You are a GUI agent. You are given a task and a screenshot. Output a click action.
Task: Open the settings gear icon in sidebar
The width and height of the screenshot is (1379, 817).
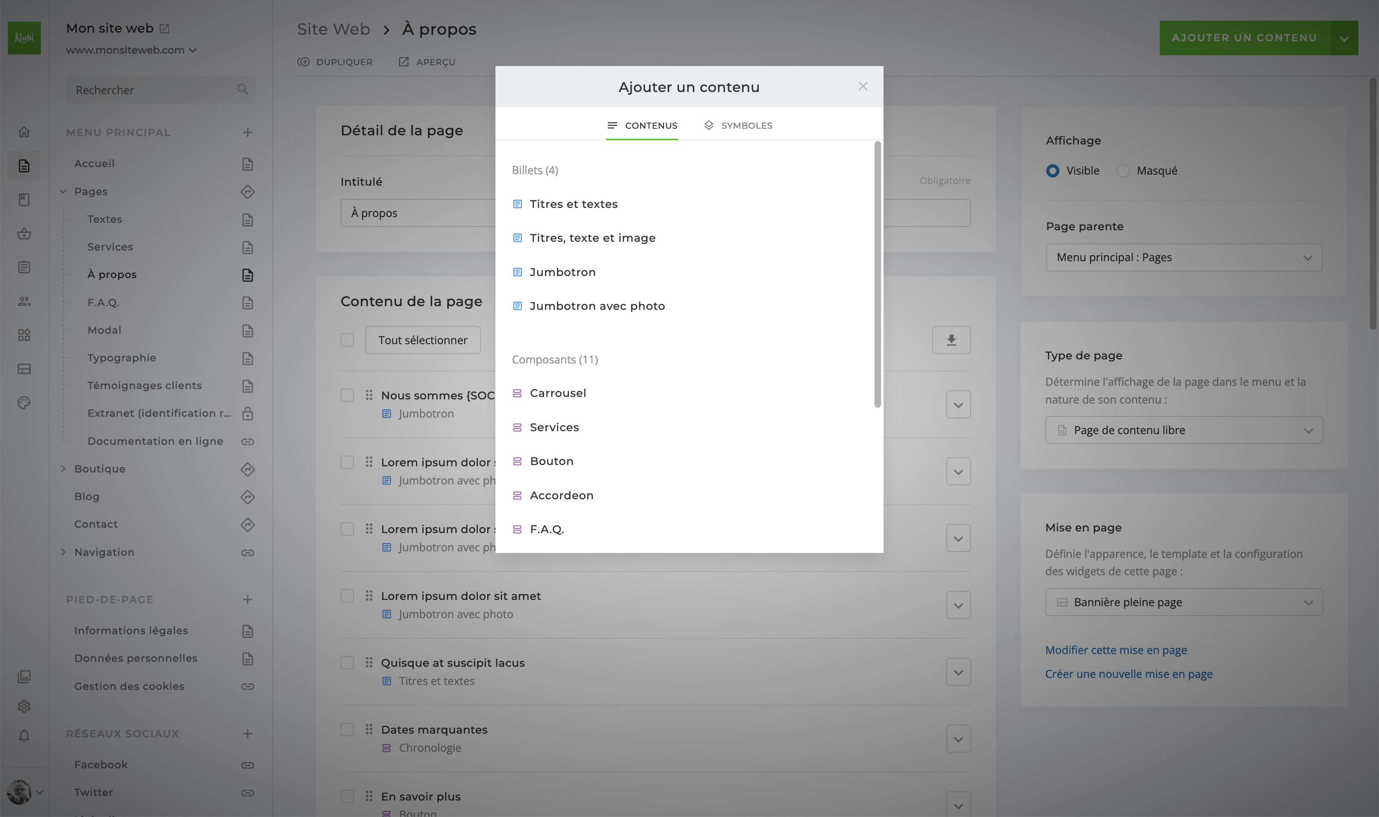tap(24, 706)
